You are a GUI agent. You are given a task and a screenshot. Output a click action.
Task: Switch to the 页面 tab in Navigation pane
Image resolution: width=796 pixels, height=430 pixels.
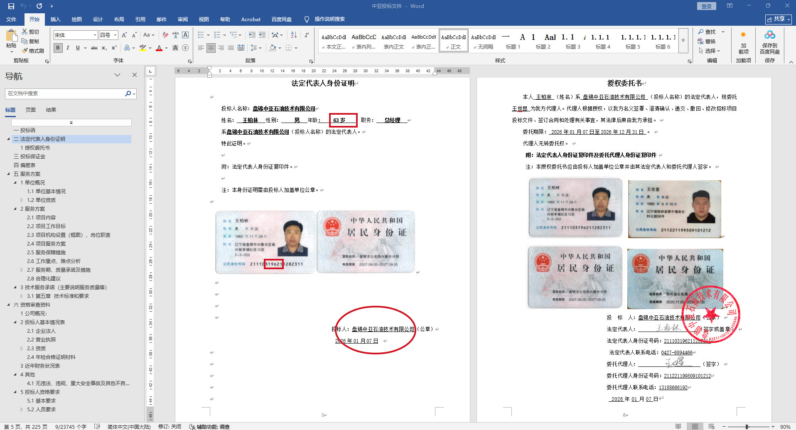pyautogui.click(x=31, y=110)
